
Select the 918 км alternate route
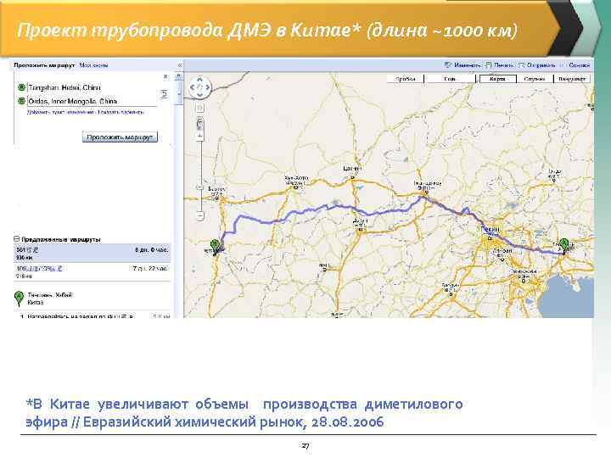point(92,272)
